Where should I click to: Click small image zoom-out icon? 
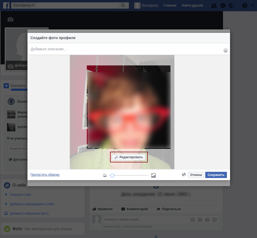(x=105, y=175)
